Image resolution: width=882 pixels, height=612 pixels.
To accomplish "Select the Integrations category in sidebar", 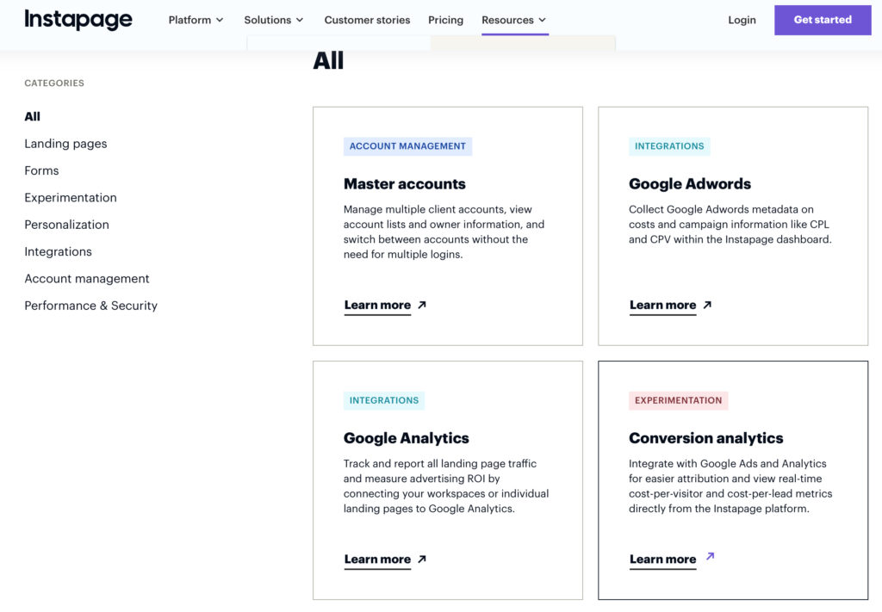I will (58, 251).
